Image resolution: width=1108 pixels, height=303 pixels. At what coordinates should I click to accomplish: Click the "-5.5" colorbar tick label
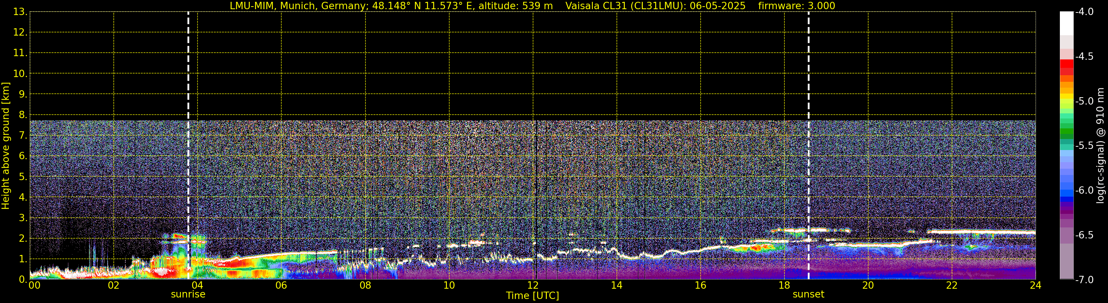tap(1084, 146)
